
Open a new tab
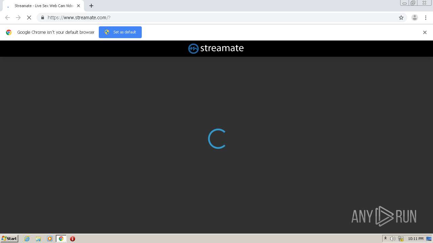click(91, 6)
